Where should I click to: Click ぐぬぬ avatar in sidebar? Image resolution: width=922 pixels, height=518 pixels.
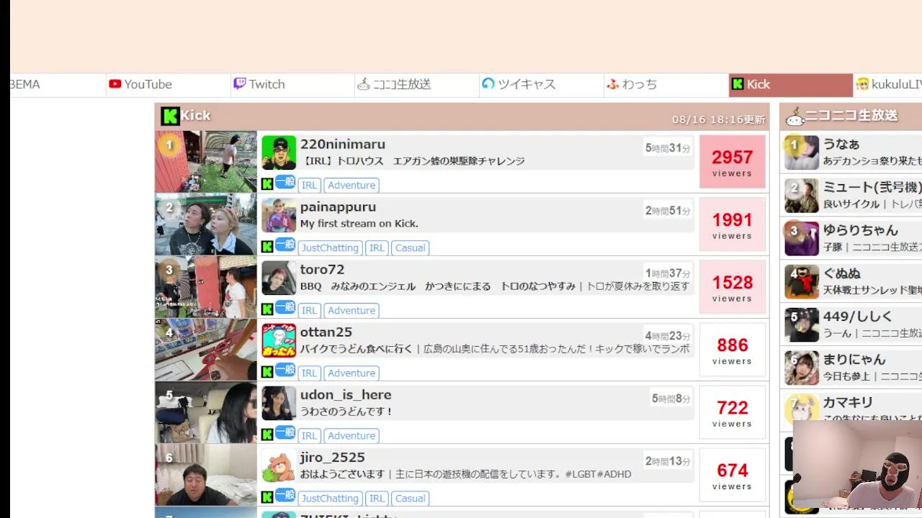(802, 282)
